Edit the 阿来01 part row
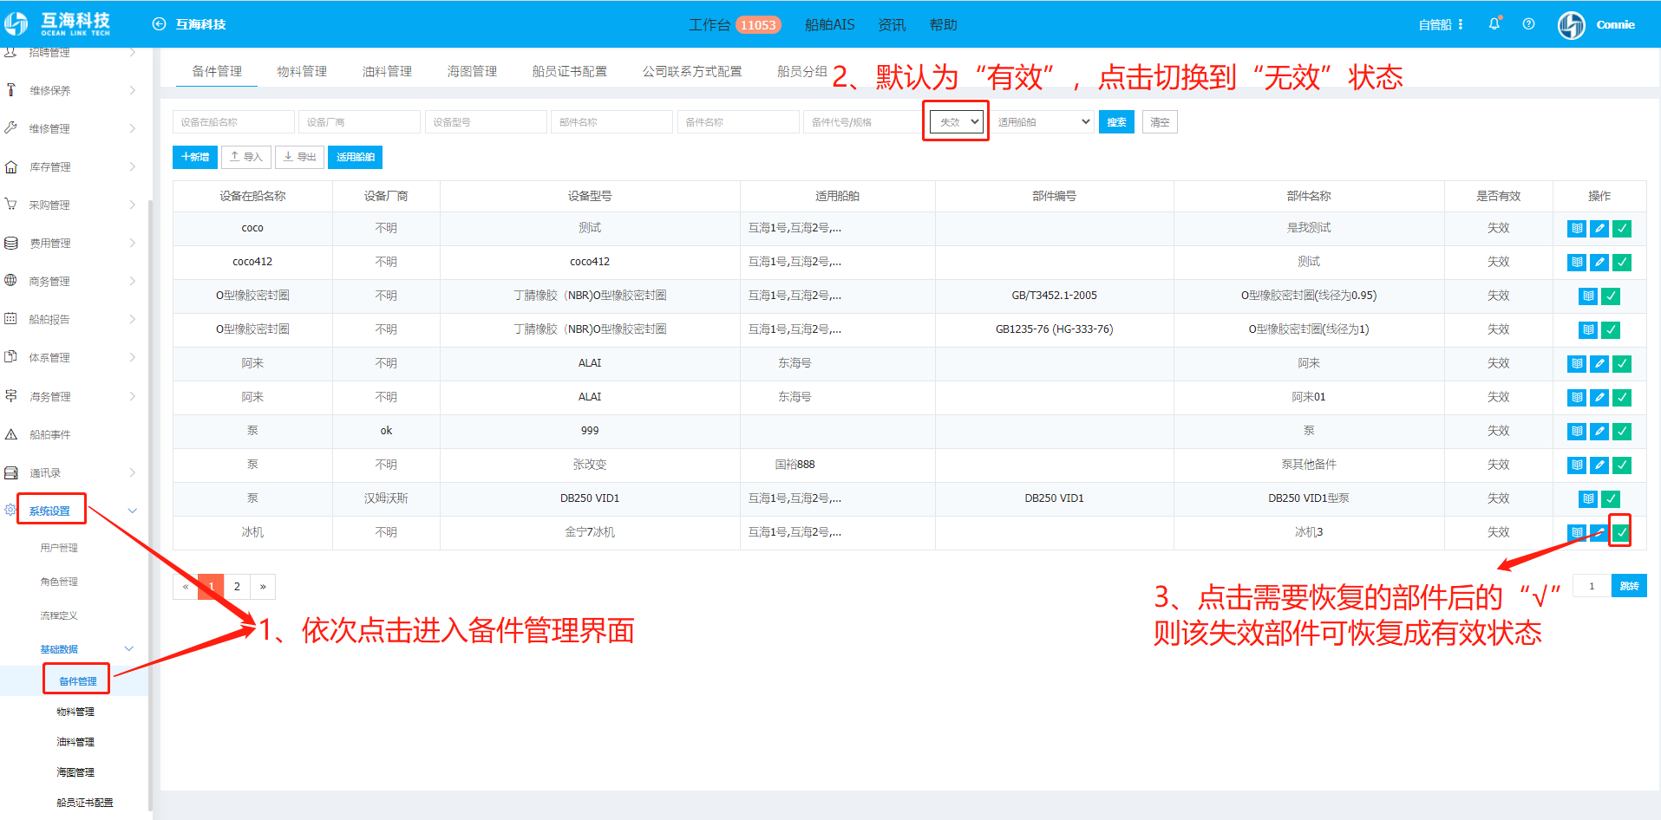The height and width of the screenshot is (820, 1661). pos(1599,398)
